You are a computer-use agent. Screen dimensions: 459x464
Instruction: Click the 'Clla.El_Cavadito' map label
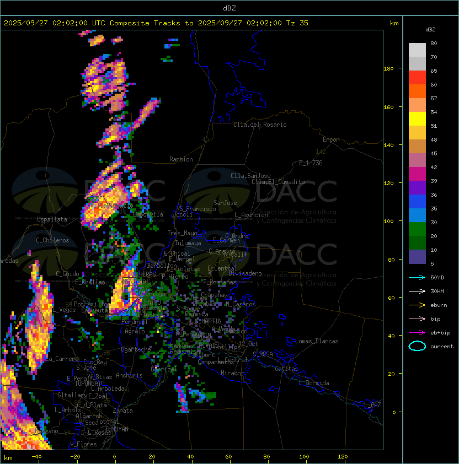coord(278,182)
